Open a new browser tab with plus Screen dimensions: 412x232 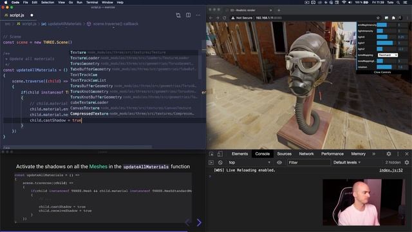point(279,10)
